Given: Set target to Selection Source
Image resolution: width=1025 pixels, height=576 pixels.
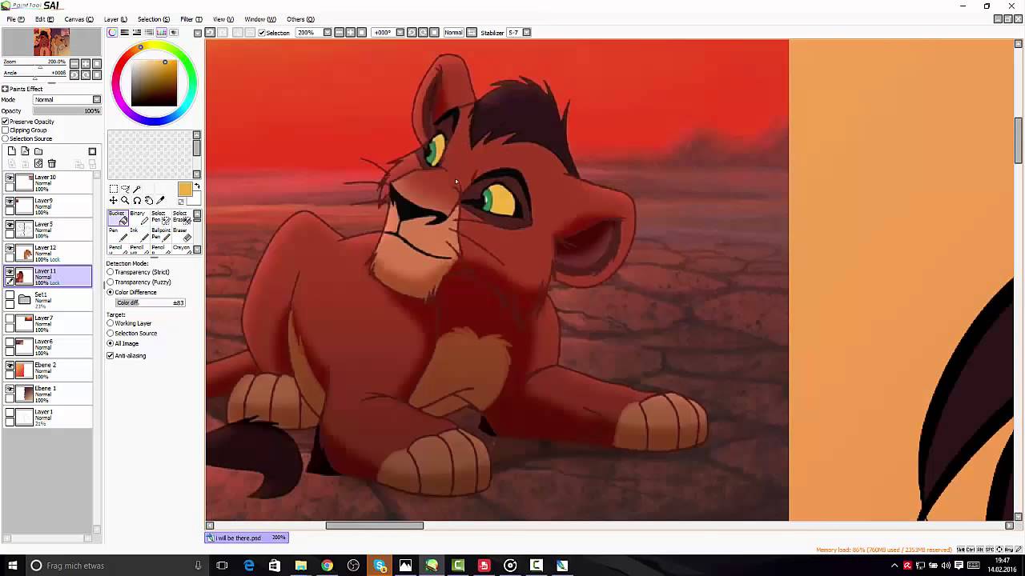Looking at the screenshot, I should click(x=111, y=334).
